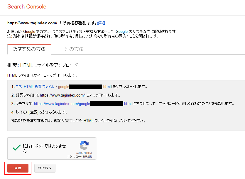Click the Search Console title
245x179 pixels.
pos(27,6)
